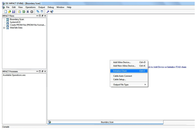Expand the WebTalk Data tree node
This screenshot has height=130, width=196.
(4, 28)
